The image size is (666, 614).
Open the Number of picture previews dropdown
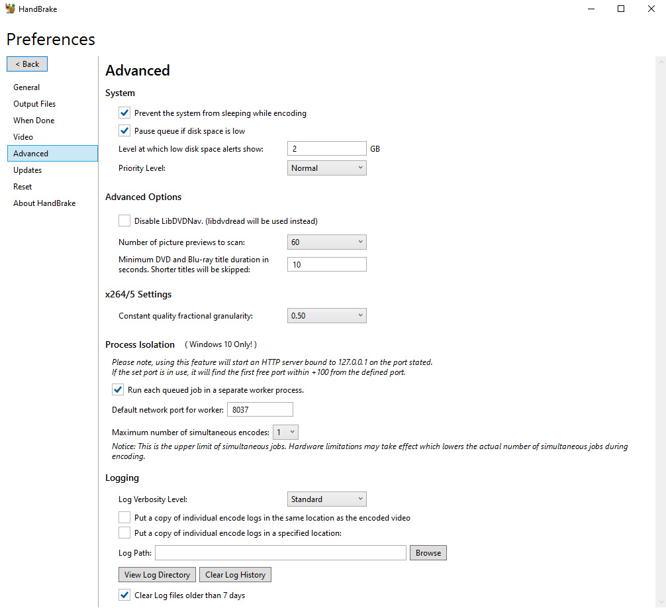pos(326,242)
